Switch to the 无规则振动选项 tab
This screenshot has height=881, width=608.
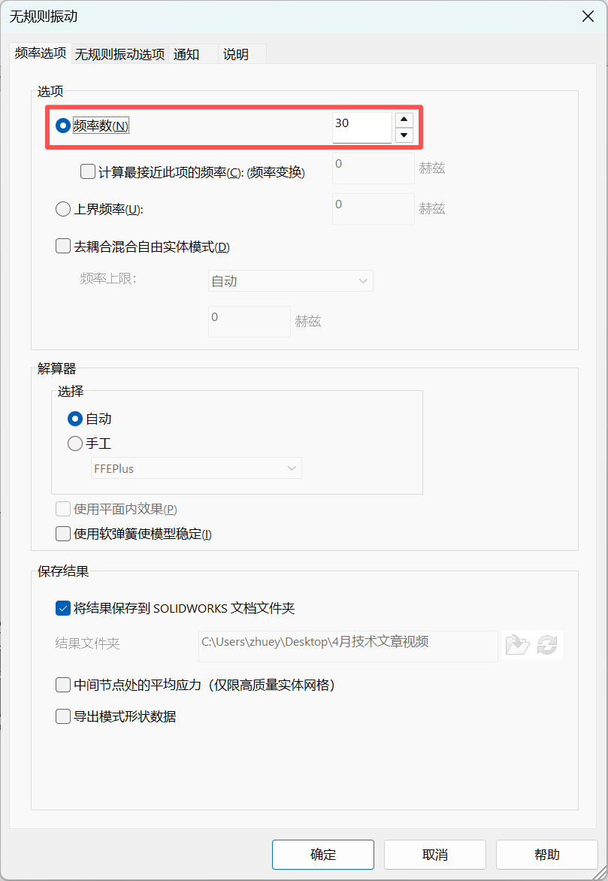click(119, 54)
